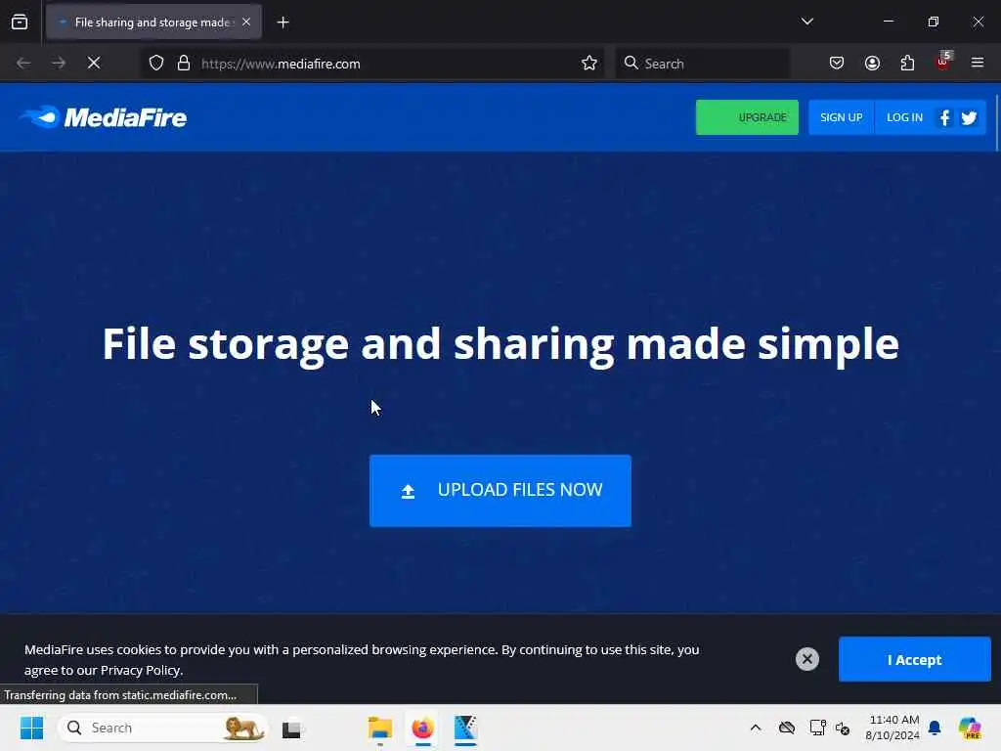Open the Privacy Policy link
The height and width of the screenshot is (751, 1001).
(141, 671)
